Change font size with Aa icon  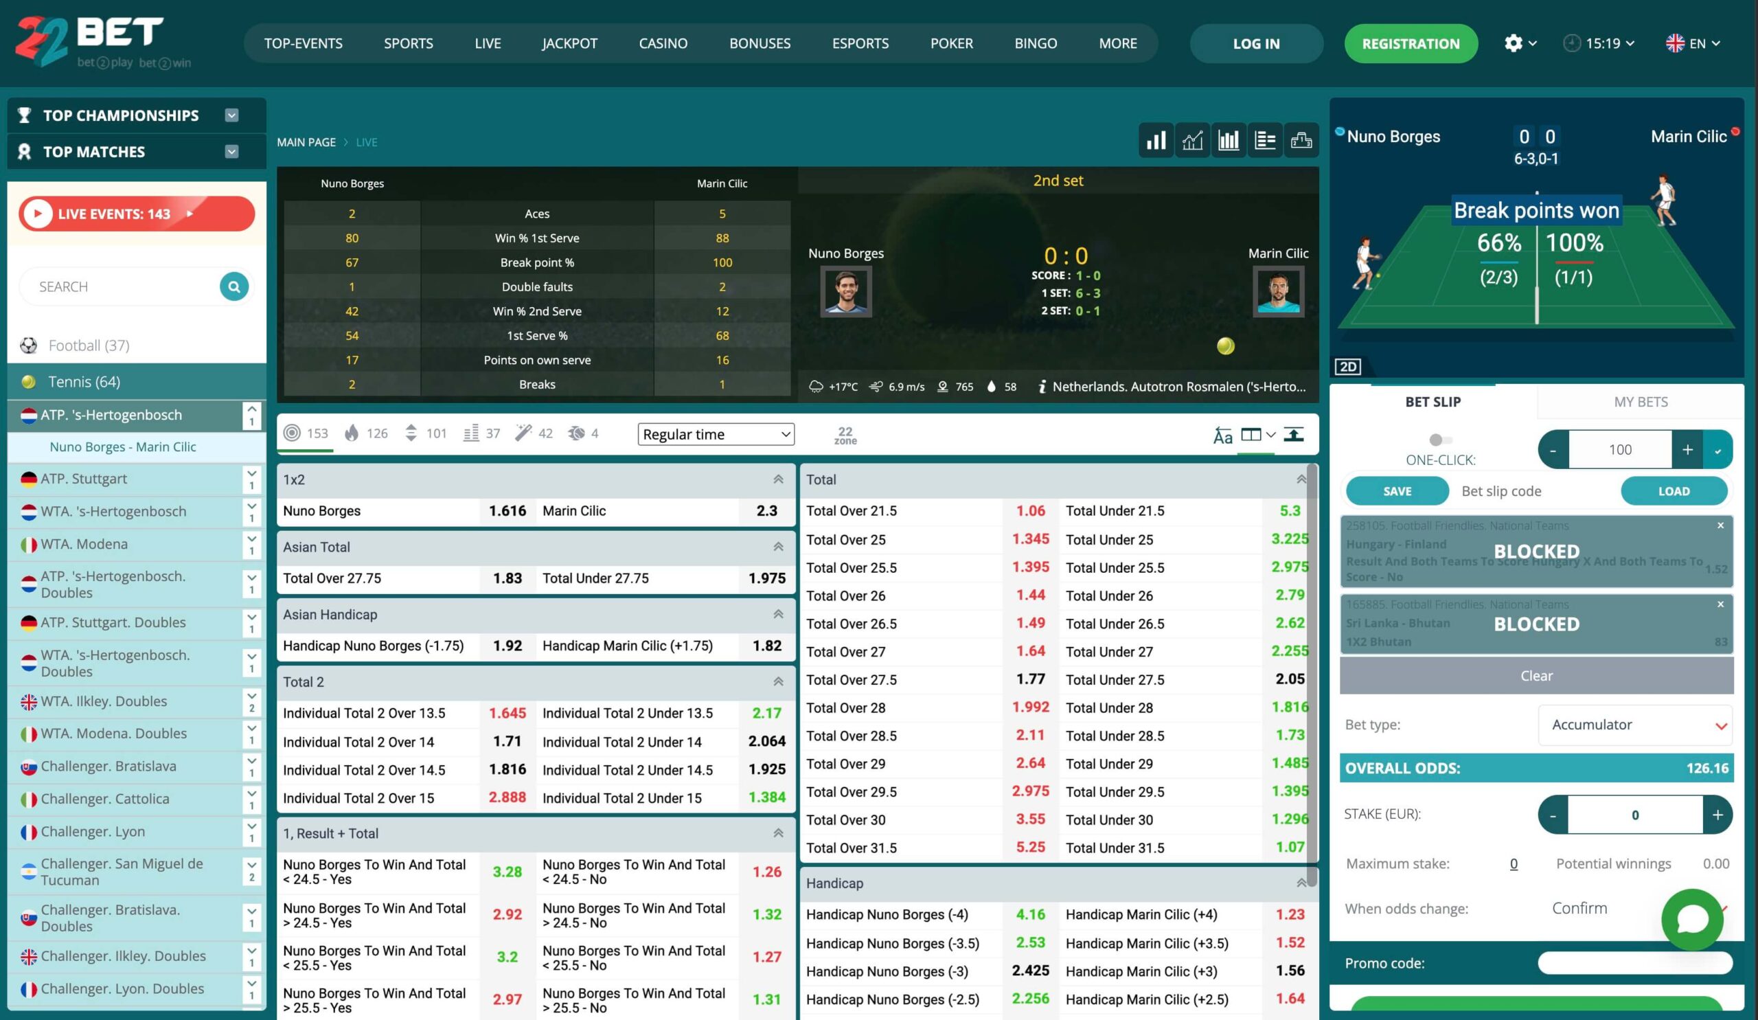point(1222,435)
